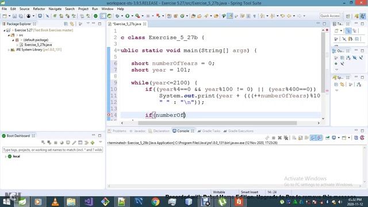Select Exercise_5_27b.java in Package Explorer

tap(38, 45)
